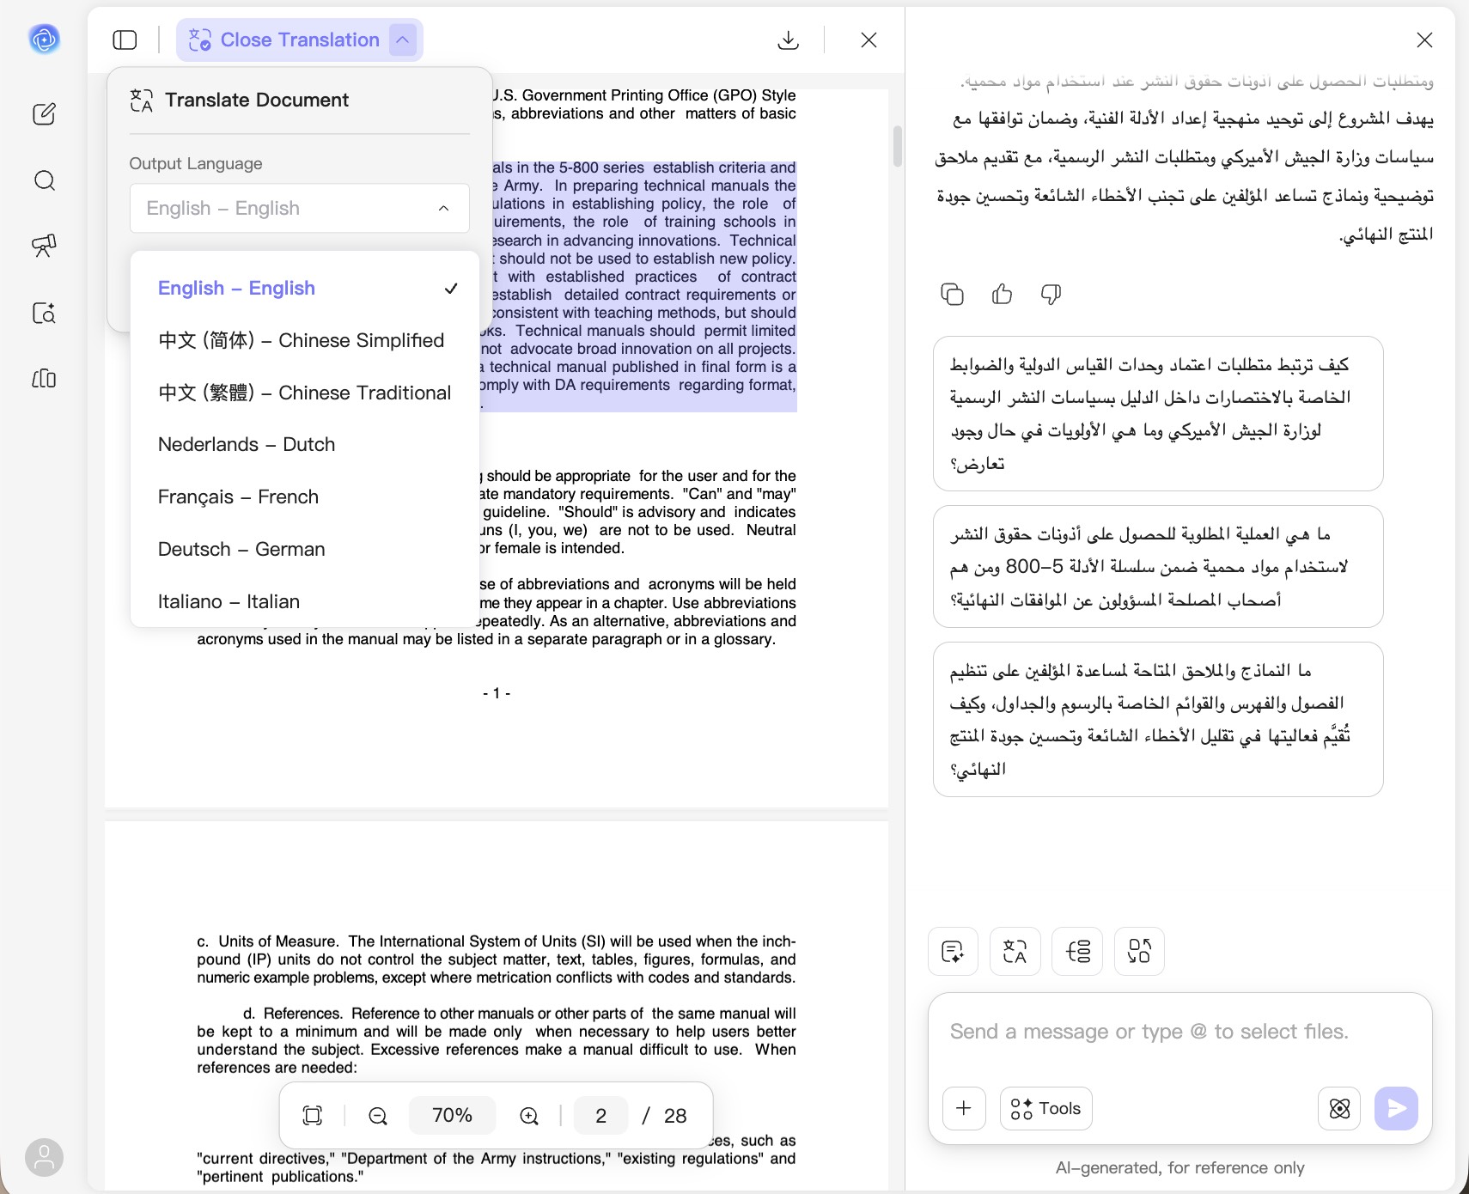Click the document vertical scrollbar thumb

pos(897,146)
